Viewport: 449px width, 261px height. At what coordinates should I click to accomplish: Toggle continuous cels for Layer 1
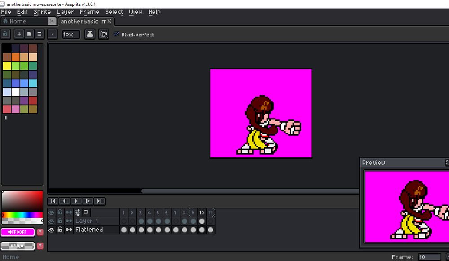click(x=69, y=221)
